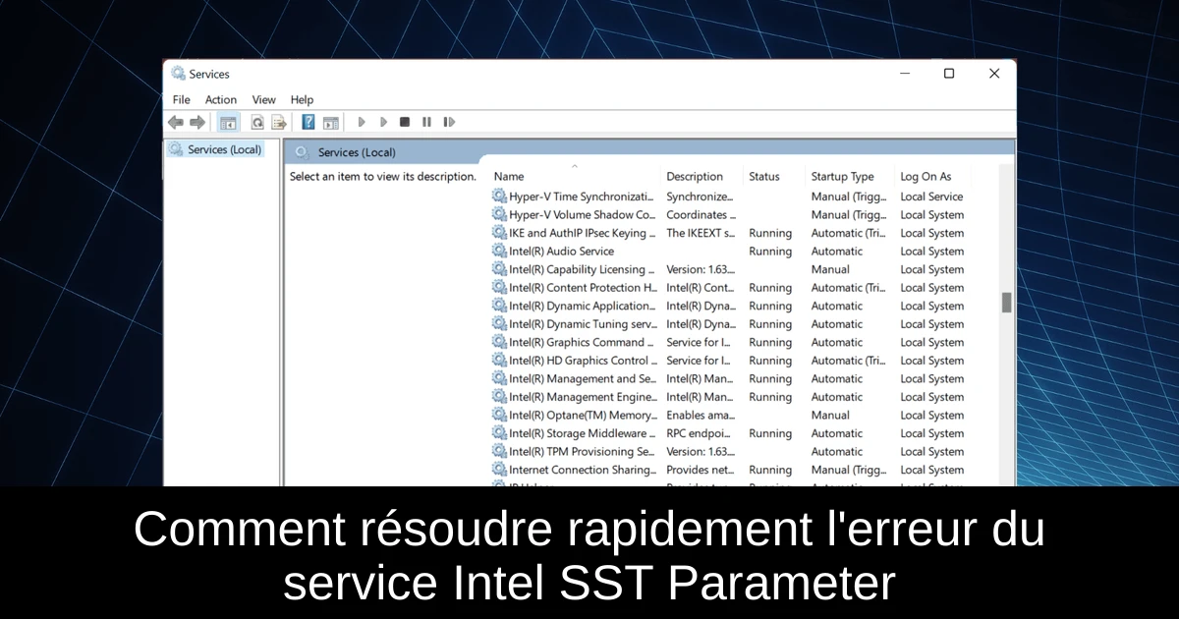Click the Restart Service toolbar icon

pos(449,122)
